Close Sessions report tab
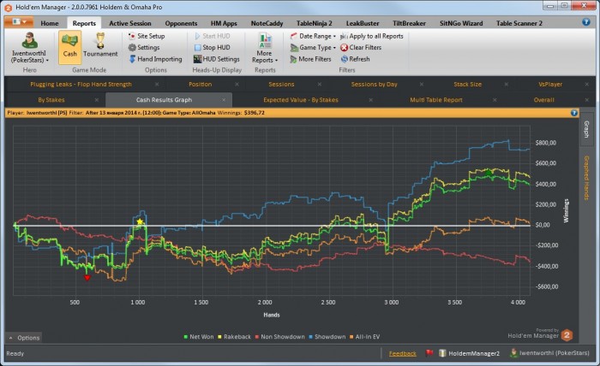Screen dimensions: 600x366 [x=320, y=85]
